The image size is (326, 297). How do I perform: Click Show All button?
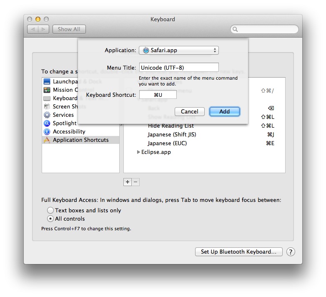coord(69,29)
